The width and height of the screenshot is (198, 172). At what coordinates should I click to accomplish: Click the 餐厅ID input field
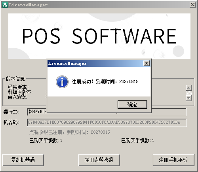[107, 112]
